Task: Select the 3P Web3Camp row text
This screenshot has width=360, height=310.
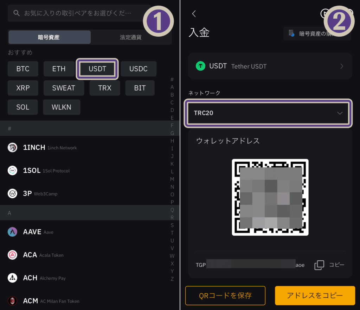Action: point(40,193)
